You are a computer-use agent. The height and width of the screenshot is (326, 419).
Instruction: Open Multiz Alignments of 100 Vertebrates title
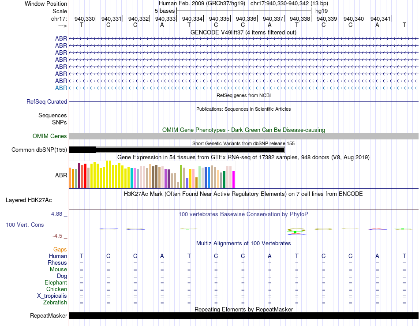coord(243,244)
